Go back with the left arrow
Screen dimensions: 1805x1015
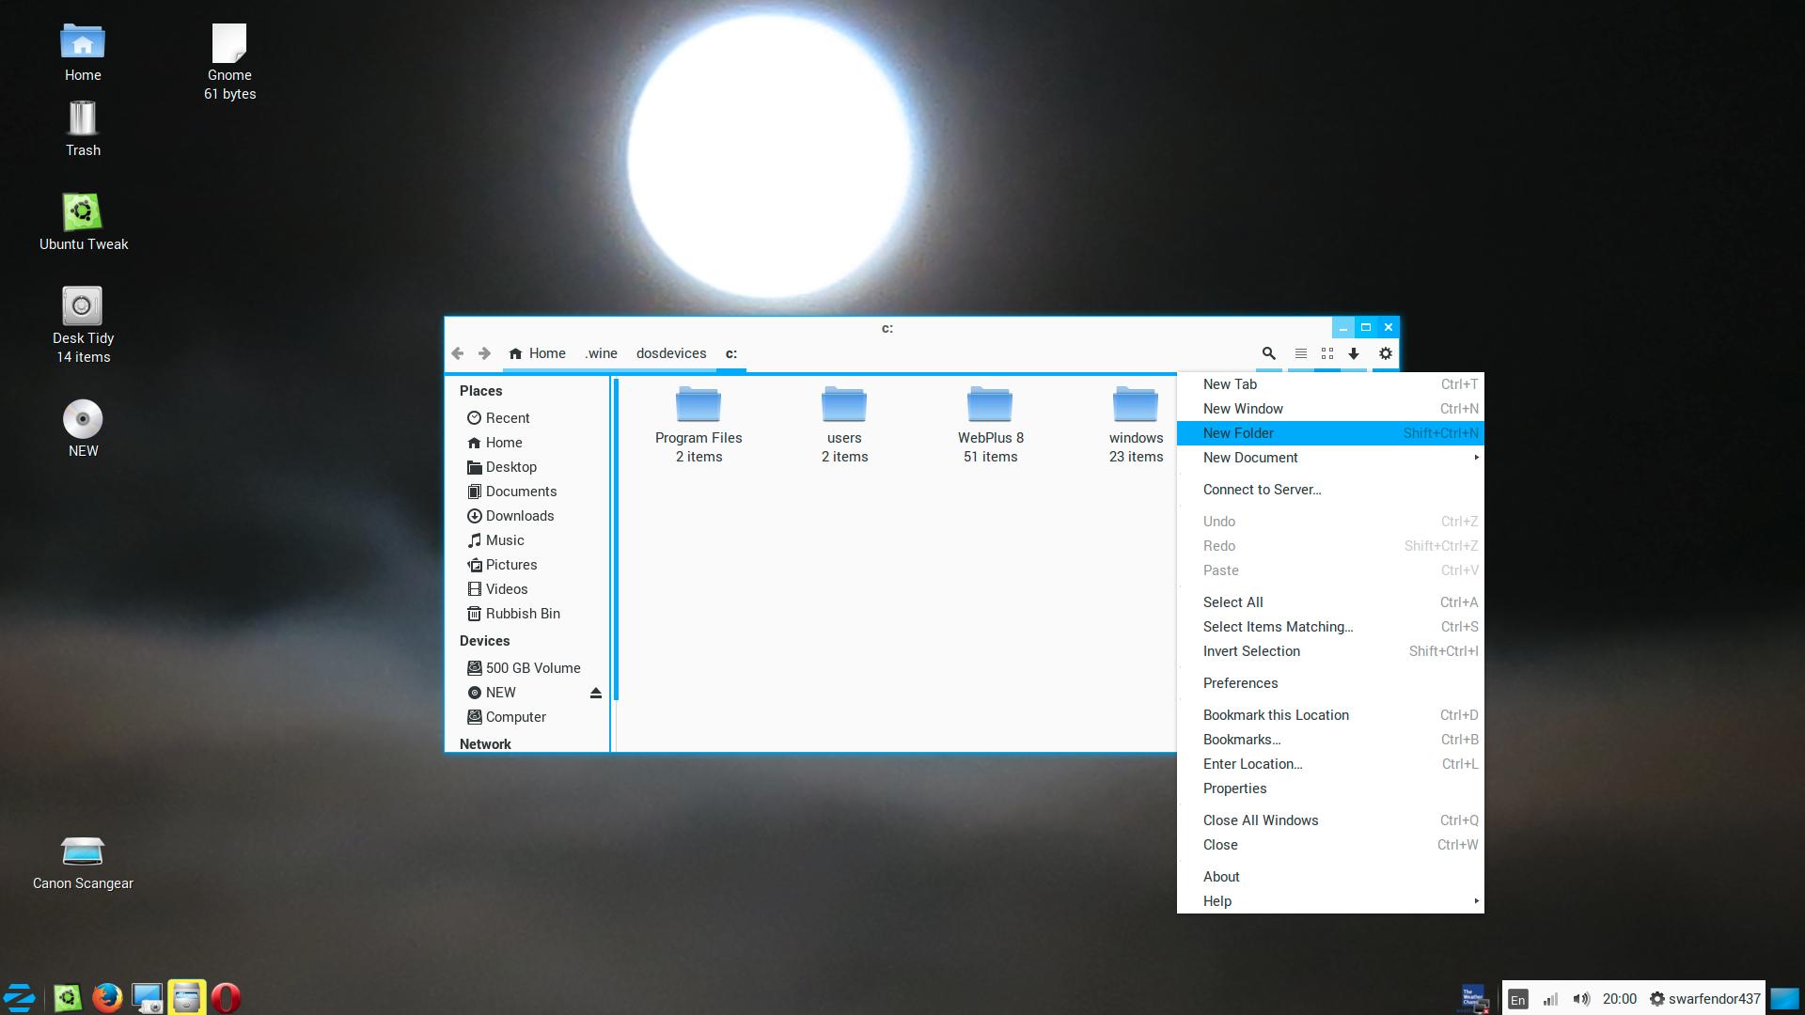click(458, 353)
